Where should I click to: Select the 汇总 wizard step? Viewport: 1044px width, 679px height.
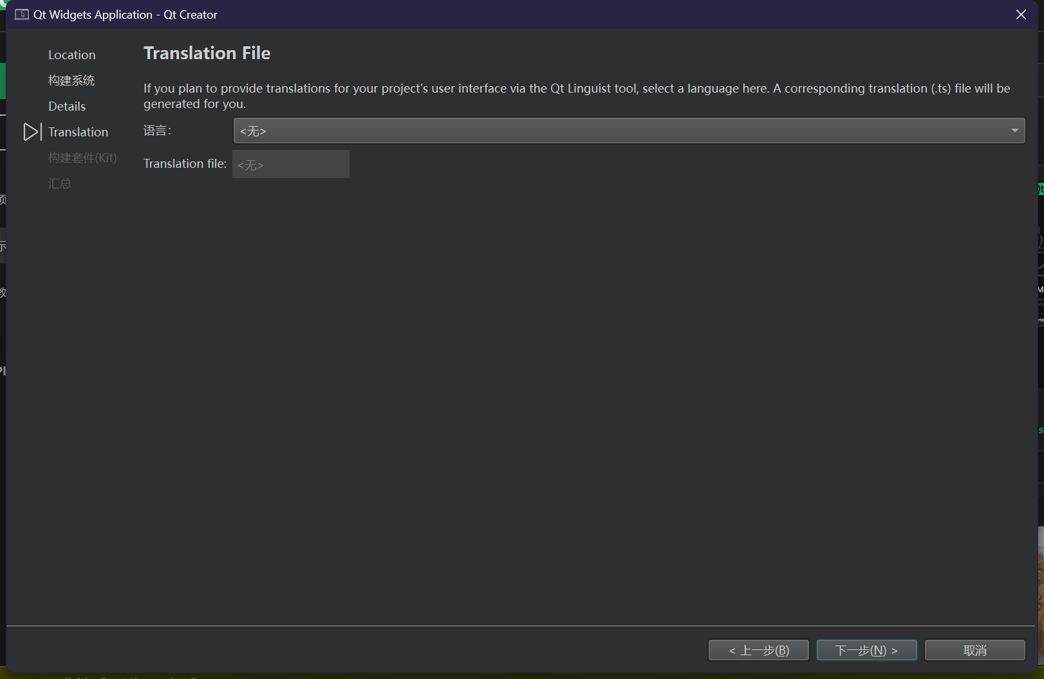tap(60, 183)
